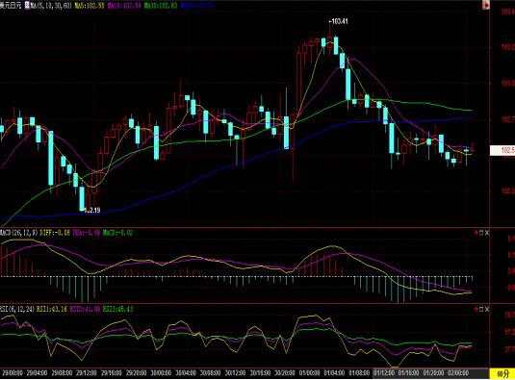The height and width of the screenshot is (380, 515).
Task: Click the 29/08:00 time axis label
Action: coord(62,373)
